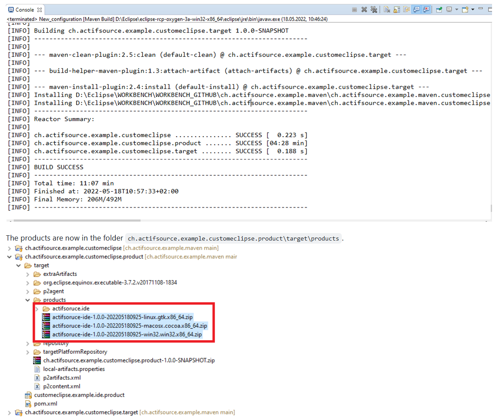Collapse the products folder
The width and height of the screenshot is (496, 419).
(28, 300)
